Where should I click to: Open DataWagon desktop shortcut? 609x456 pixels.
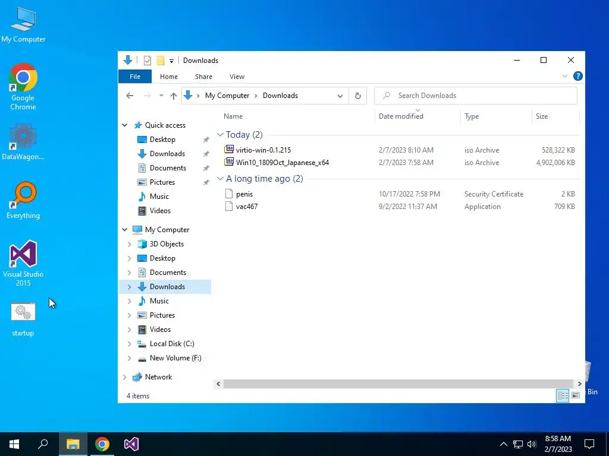(x=23, y=141)
